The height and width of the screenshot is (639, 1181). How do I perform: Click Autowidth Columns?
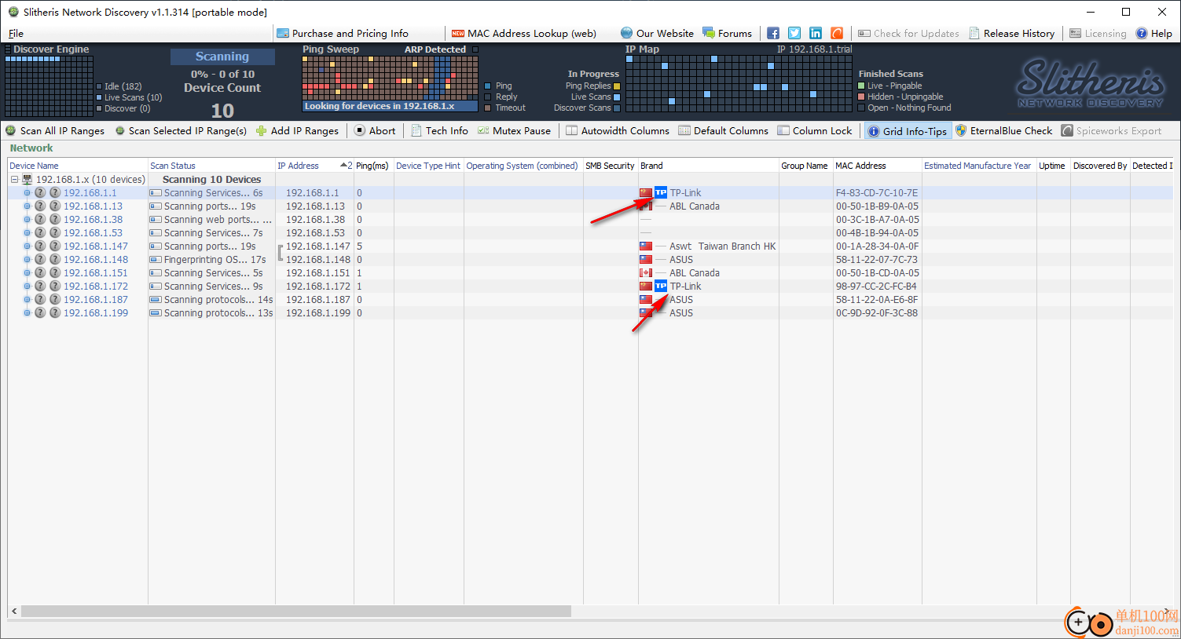pyautogui.click(x=618, y=130)
